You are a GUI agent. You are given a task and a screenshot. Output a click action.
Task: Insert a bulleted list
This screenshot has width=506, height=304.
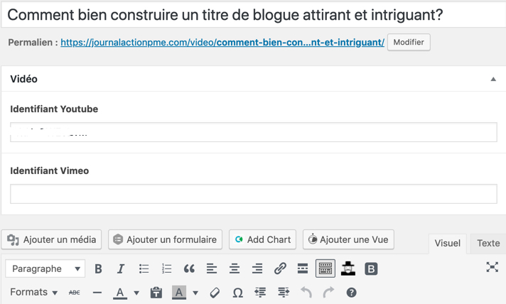pos(144,268)
